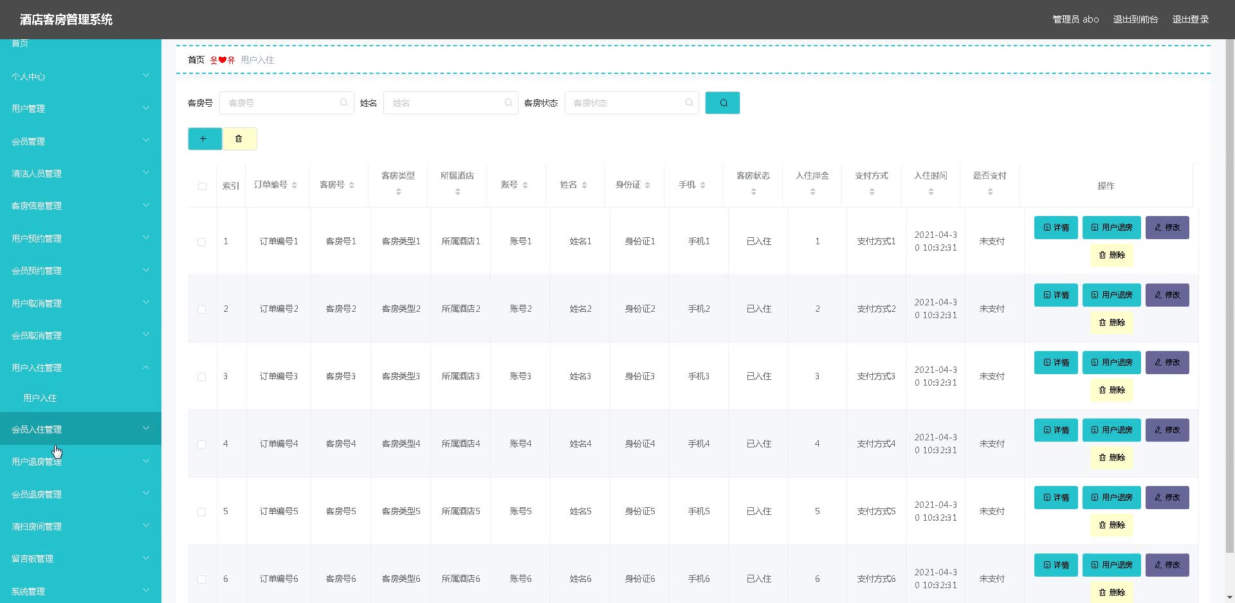Screen dimensions: 1235x603
Task: Open 详情 for 订单编号1
Action: coord(1056,227)
